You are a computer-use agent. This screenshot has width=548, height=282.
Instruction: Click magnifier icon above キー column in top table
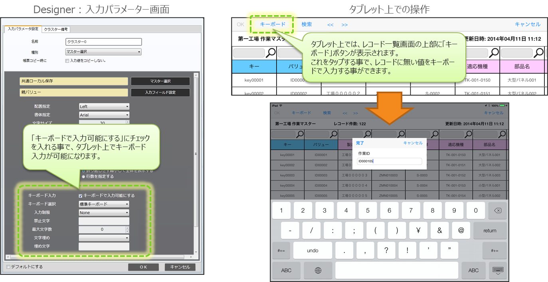click(x=271, y=53)
